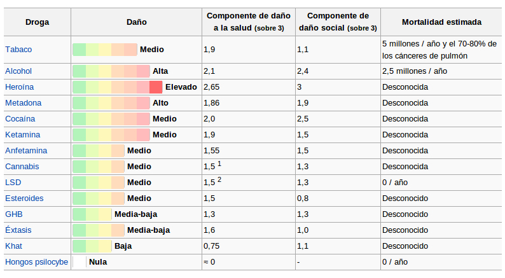Open the Tabaco link
This screenshot has width=505, height=278.
(18, 49)
